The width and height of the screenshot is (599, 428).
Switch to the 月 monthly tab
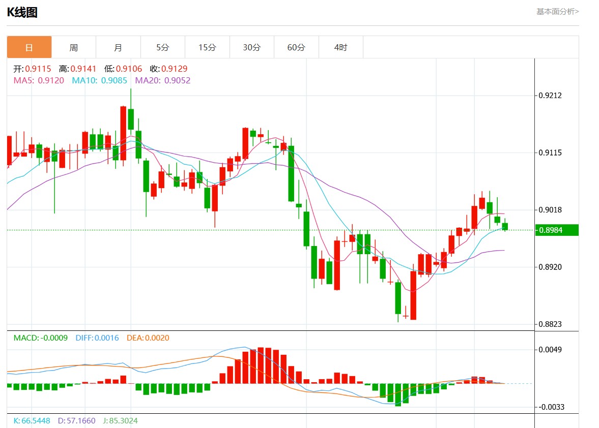click(x=119, y=47)
